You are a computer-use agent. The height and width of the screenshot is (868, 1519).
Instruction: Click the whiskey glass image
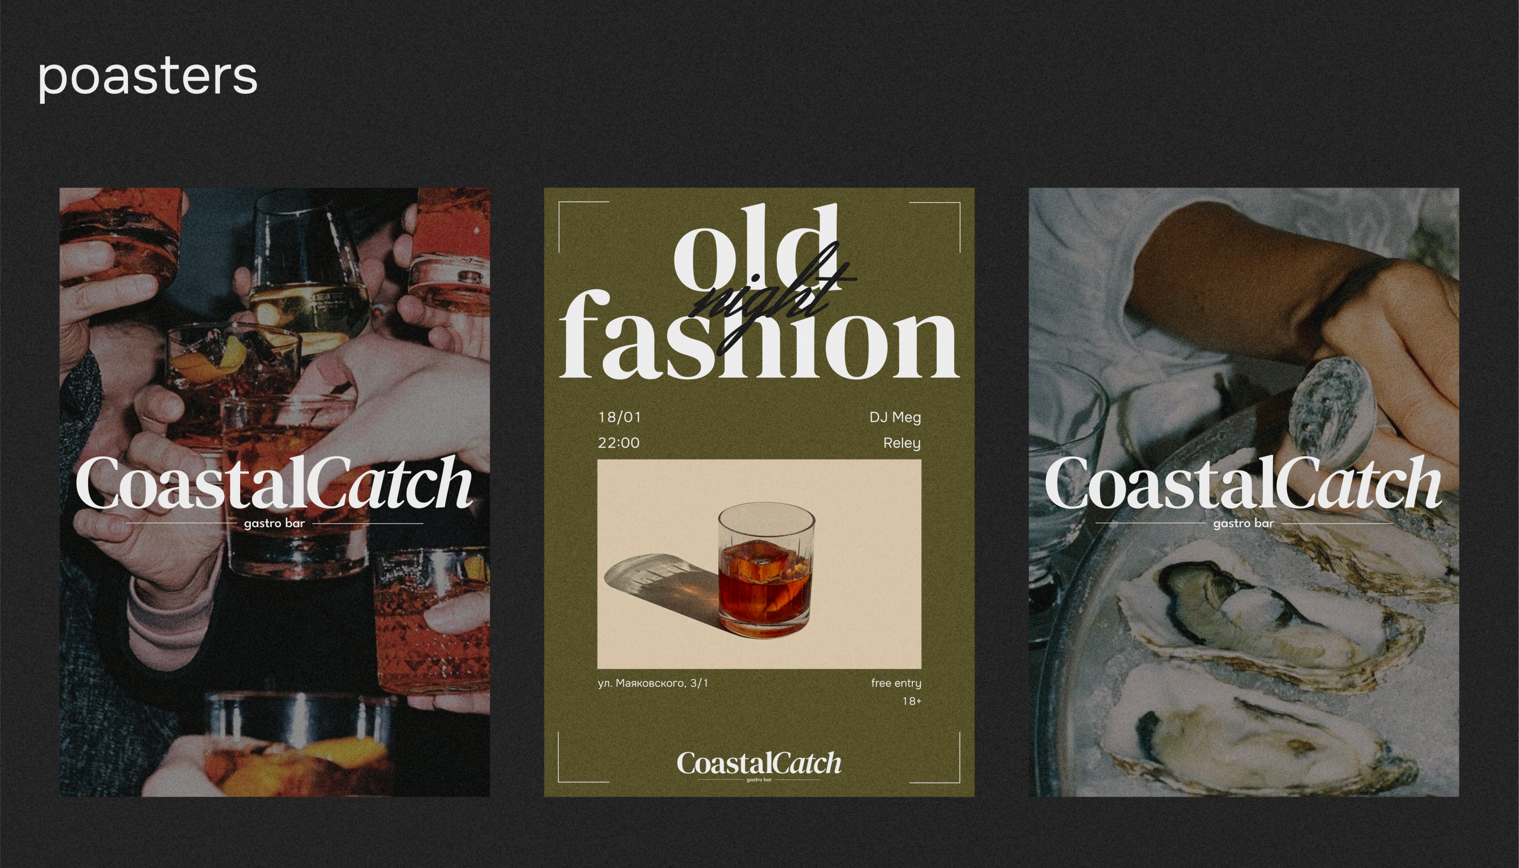[759, 564]
